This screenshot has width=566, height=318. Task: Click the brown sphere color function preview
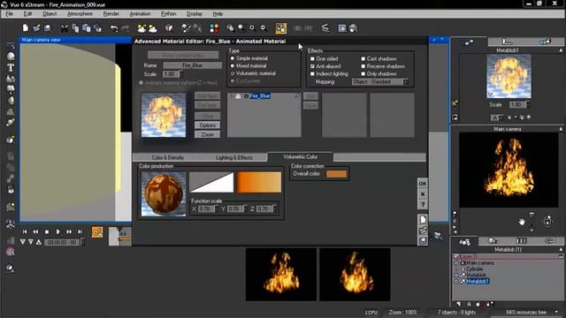pos(164,194)
